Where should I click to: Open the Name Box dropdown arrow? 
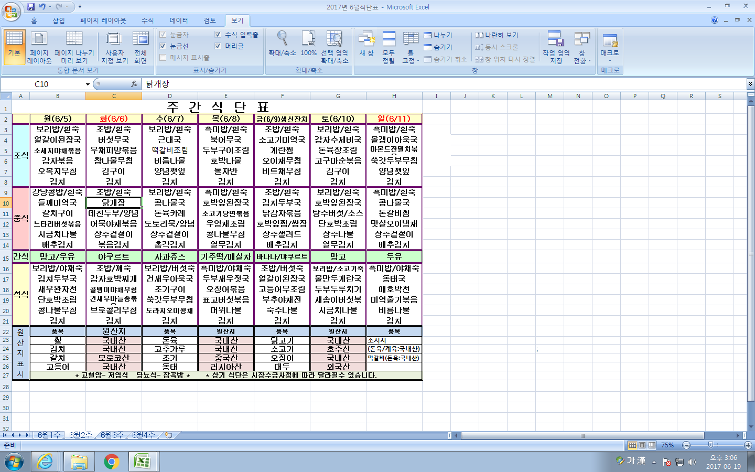(x=88, y=84)
